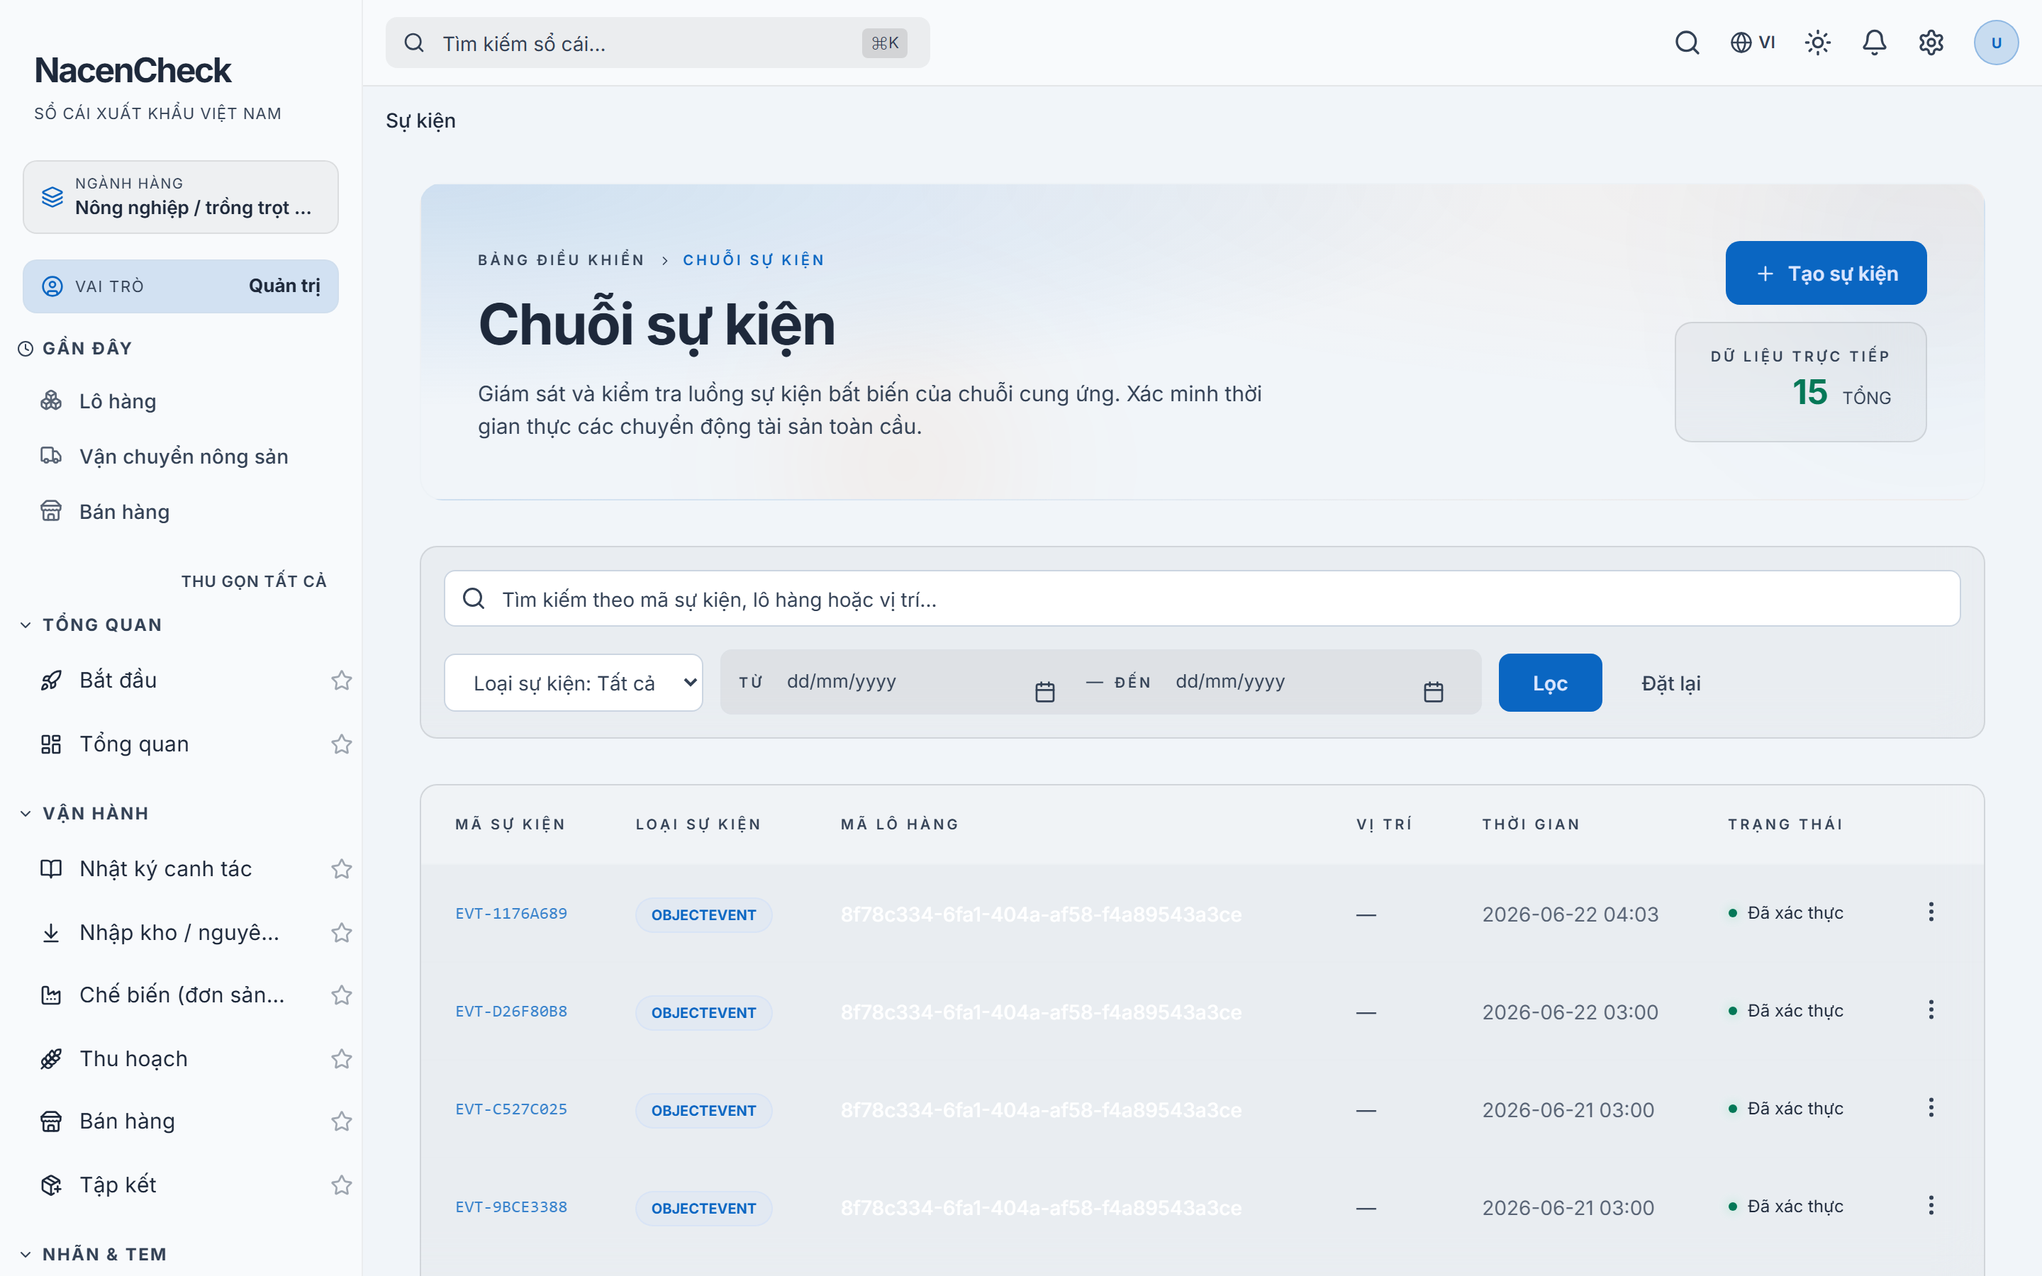Open Loại sự kiện: Tất cả dropdown
The width and height of the screenshot is (2042, 1276).
click(573, 683)
